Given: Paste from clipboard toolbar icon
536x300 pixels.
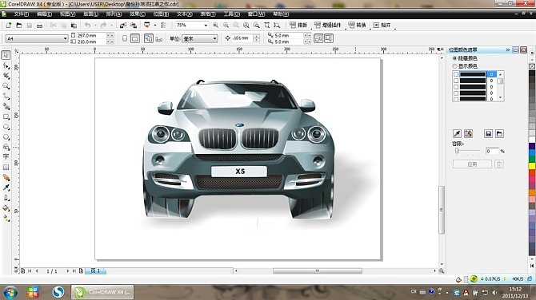Looking at the screenshot, I should click(x=74, y=26).
